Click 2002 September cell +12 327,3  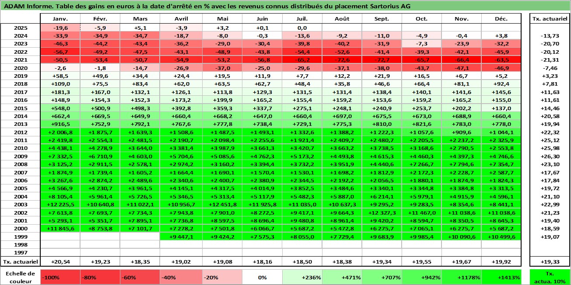click(x=382, y=212)
